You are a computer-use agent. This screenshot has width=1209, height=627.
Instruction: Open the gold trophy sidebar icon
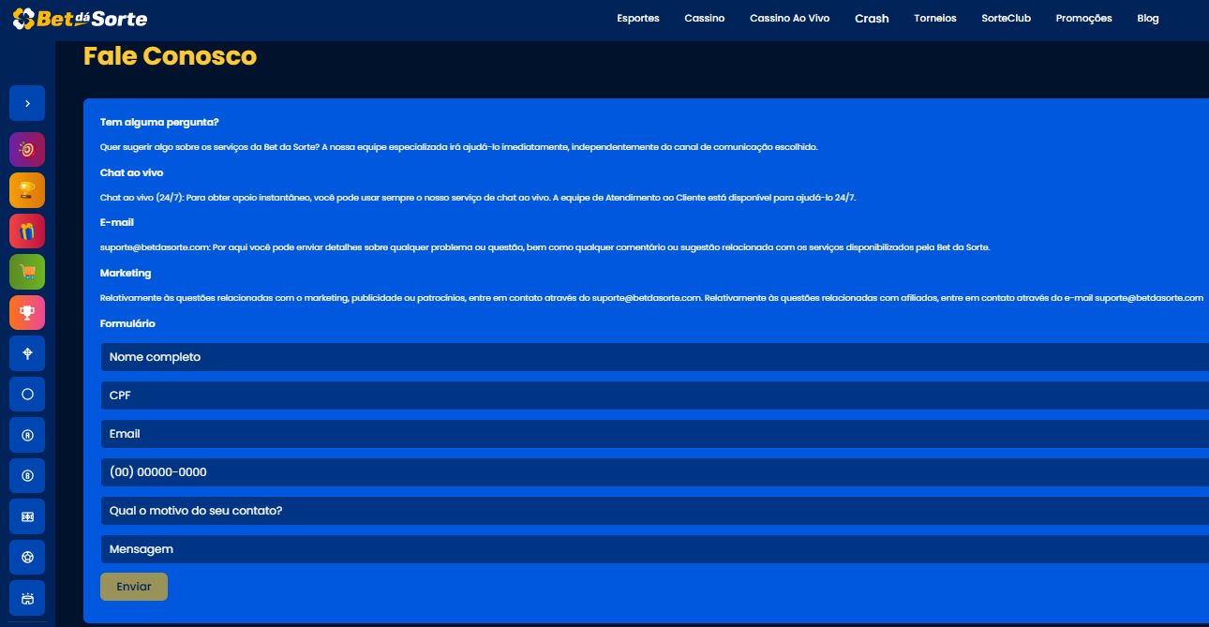tap(27, 190)
